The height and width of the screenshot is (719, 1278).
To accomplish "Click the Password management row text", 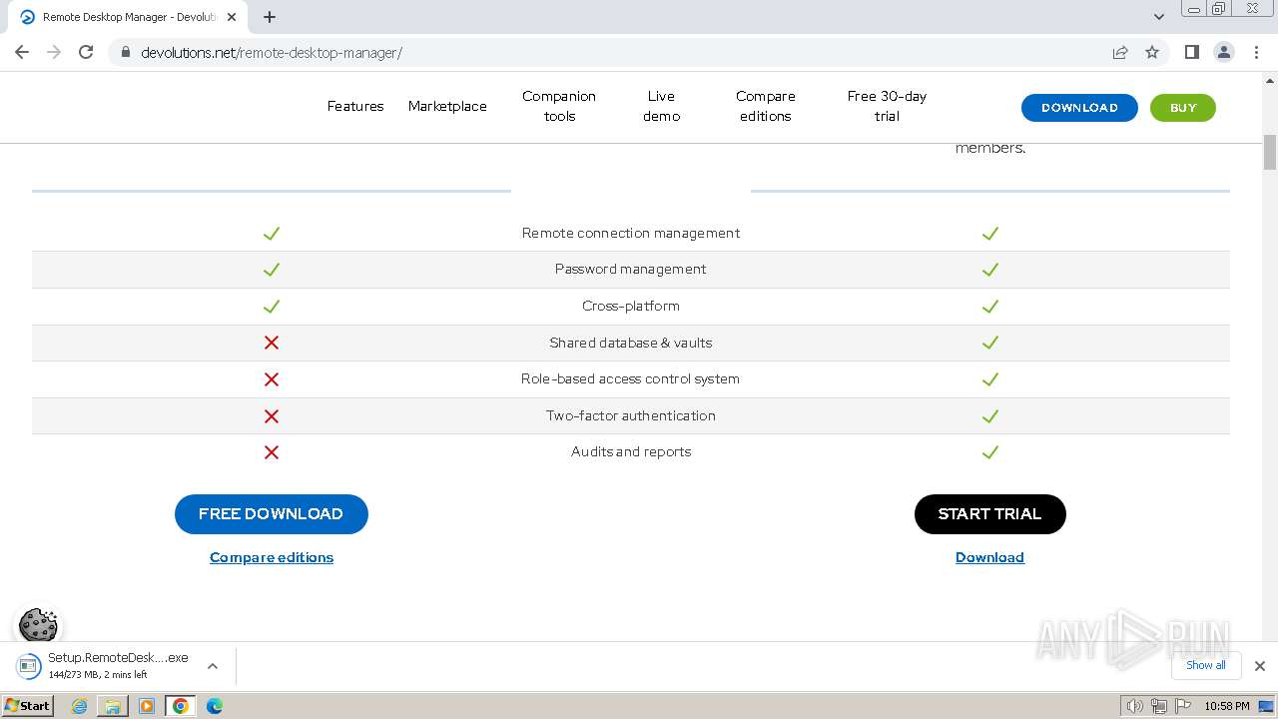I will [x=631, y=270].
